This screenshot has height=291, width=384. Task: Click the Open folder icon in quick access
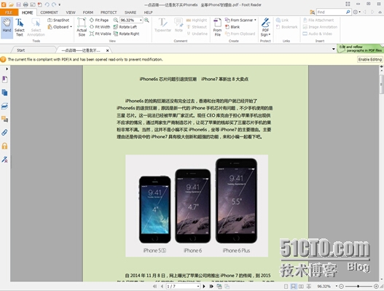11,4
